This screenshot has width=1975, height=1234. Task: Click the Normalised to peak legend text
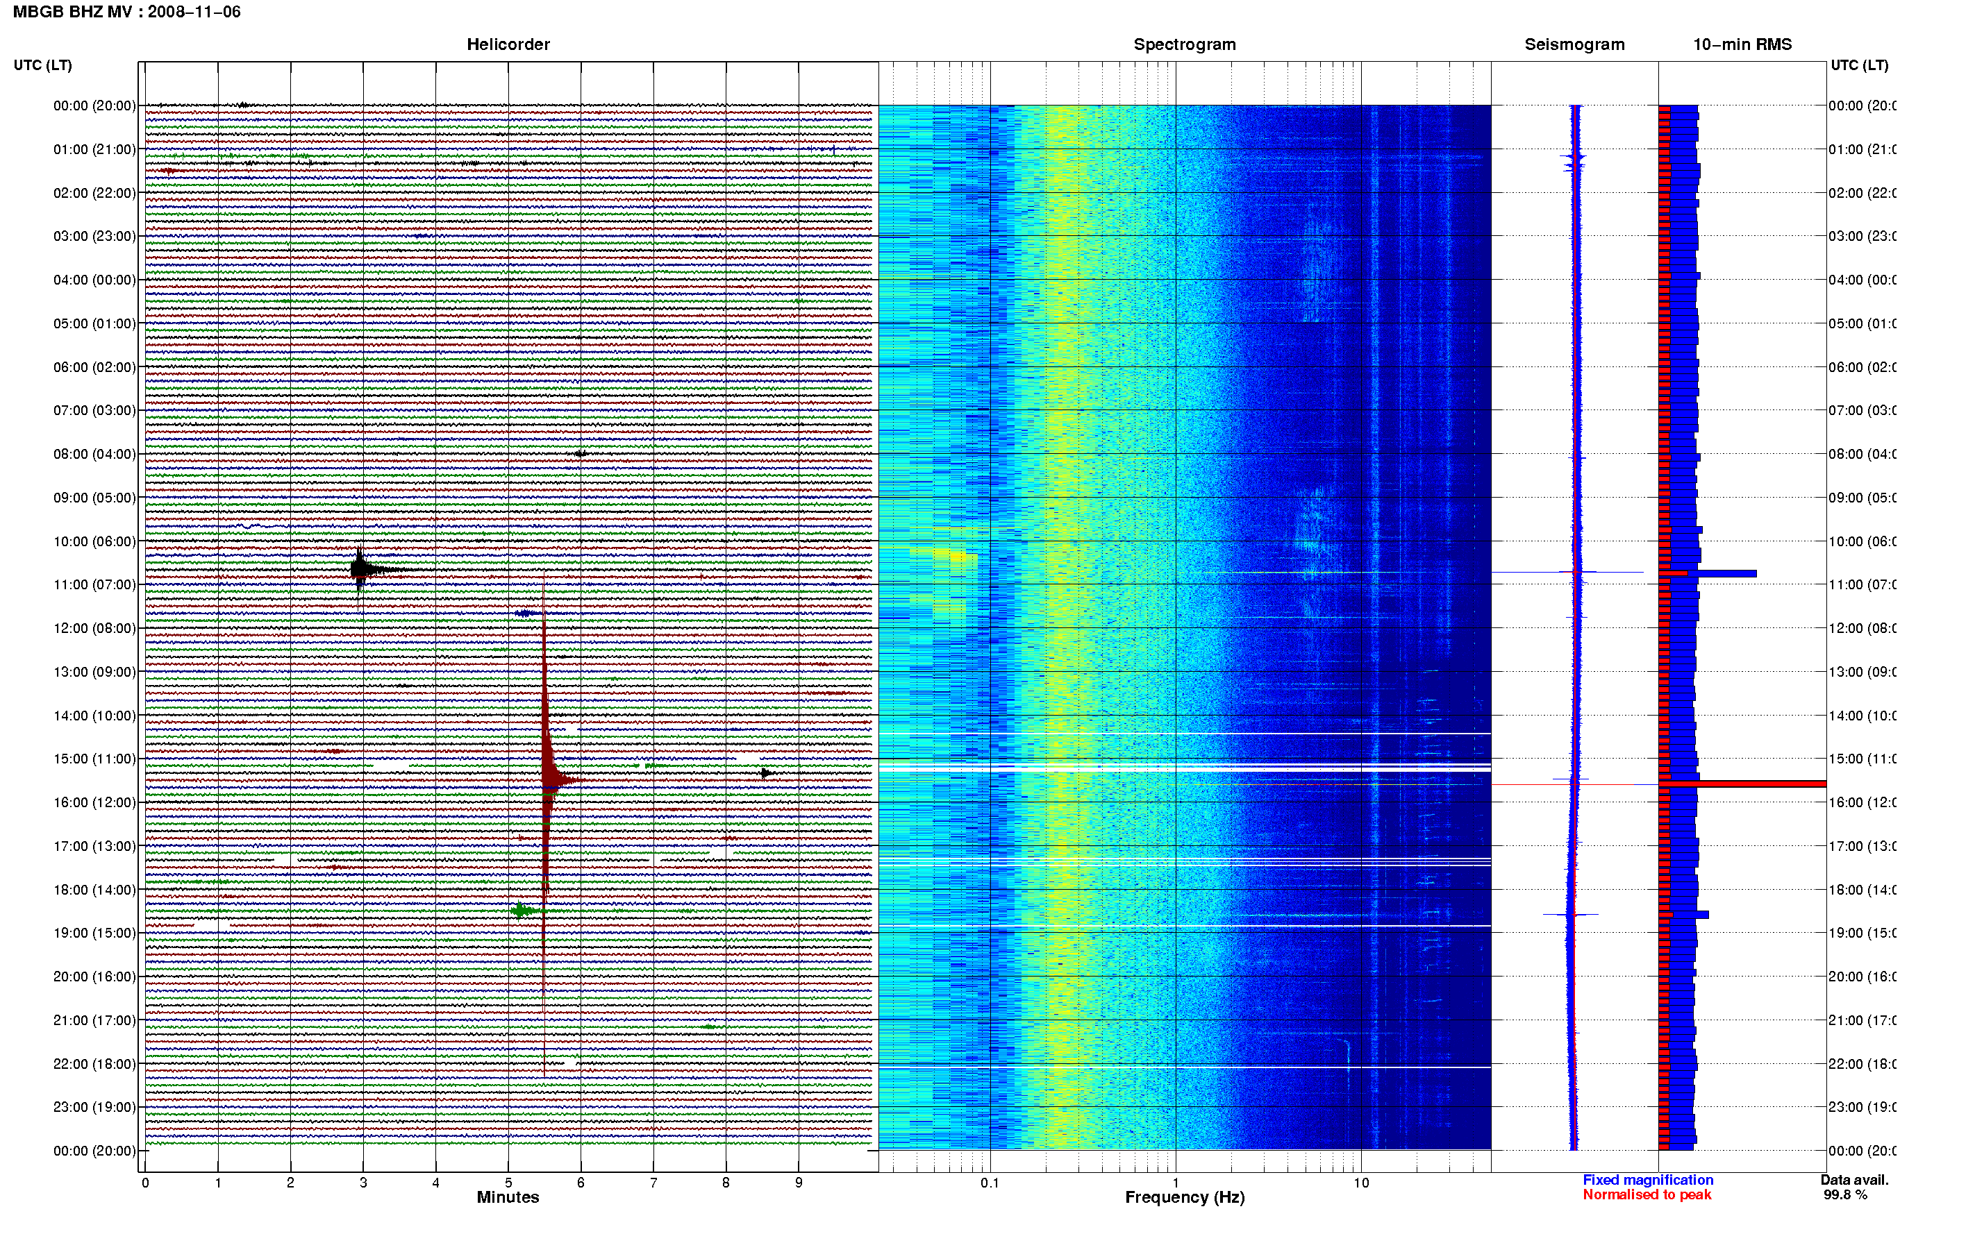tap(1647, 1194)
